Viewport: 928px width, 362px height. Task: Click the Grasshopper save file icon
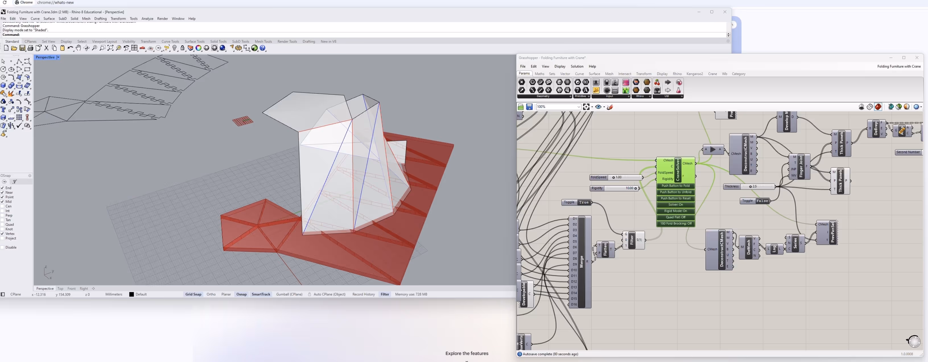[529, 107]
